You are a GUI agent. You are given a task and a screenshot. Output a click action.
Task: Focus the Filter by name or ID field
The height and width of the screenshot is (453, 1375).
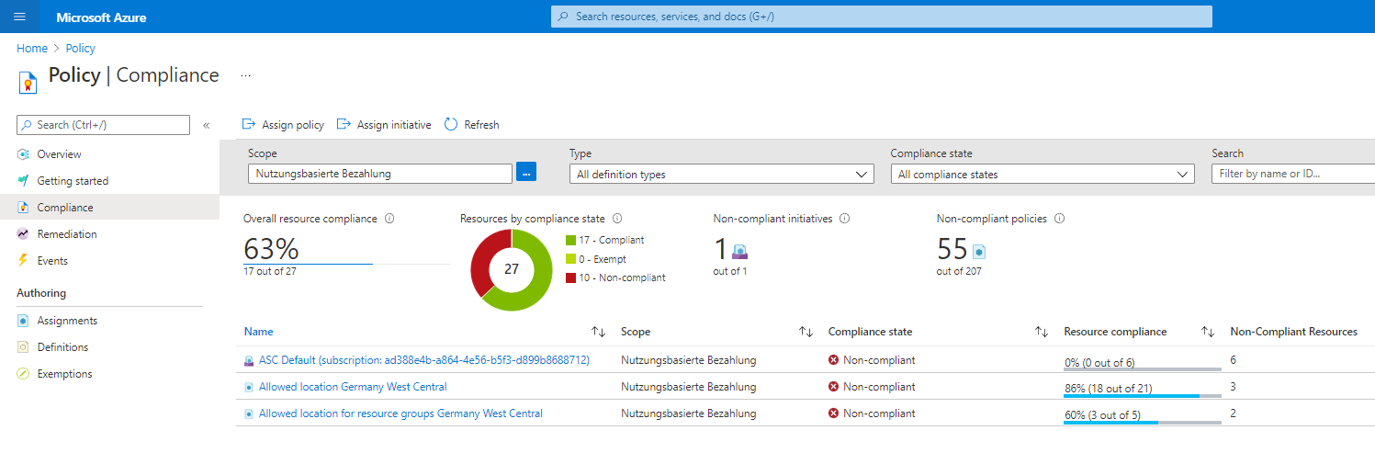pyautogui.click(x=1293, y=174)
